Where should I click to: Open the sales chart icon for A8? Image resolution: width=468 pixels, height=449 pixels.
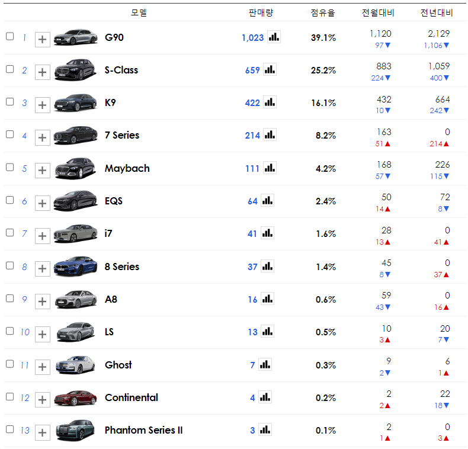click(267, 299)
